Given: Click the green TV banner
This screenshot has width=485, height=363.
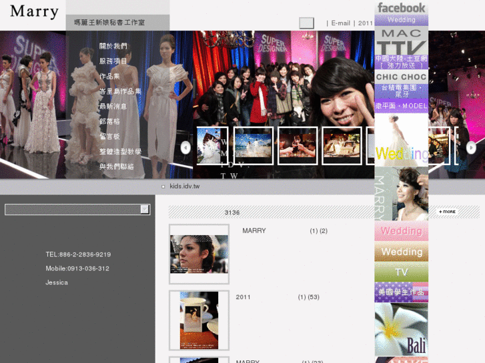Looking at the screenshot, I should (x=401, y=272).
